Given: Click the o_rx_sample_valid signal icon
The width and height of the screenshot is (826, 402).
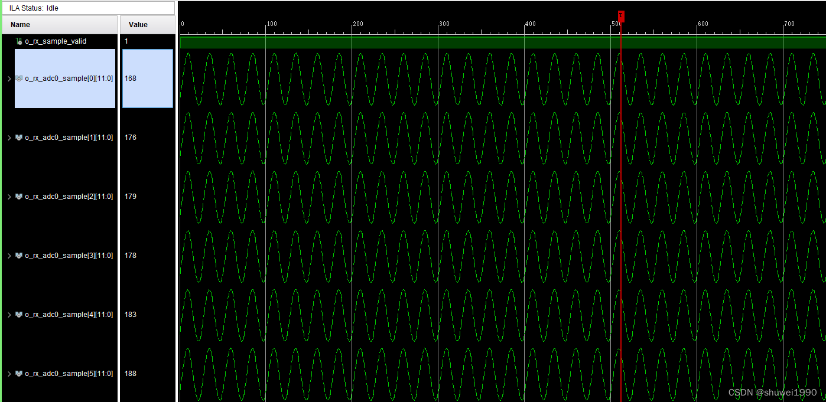Looking at the screenshot, I should pyautogui.click(x=19, y=41).
